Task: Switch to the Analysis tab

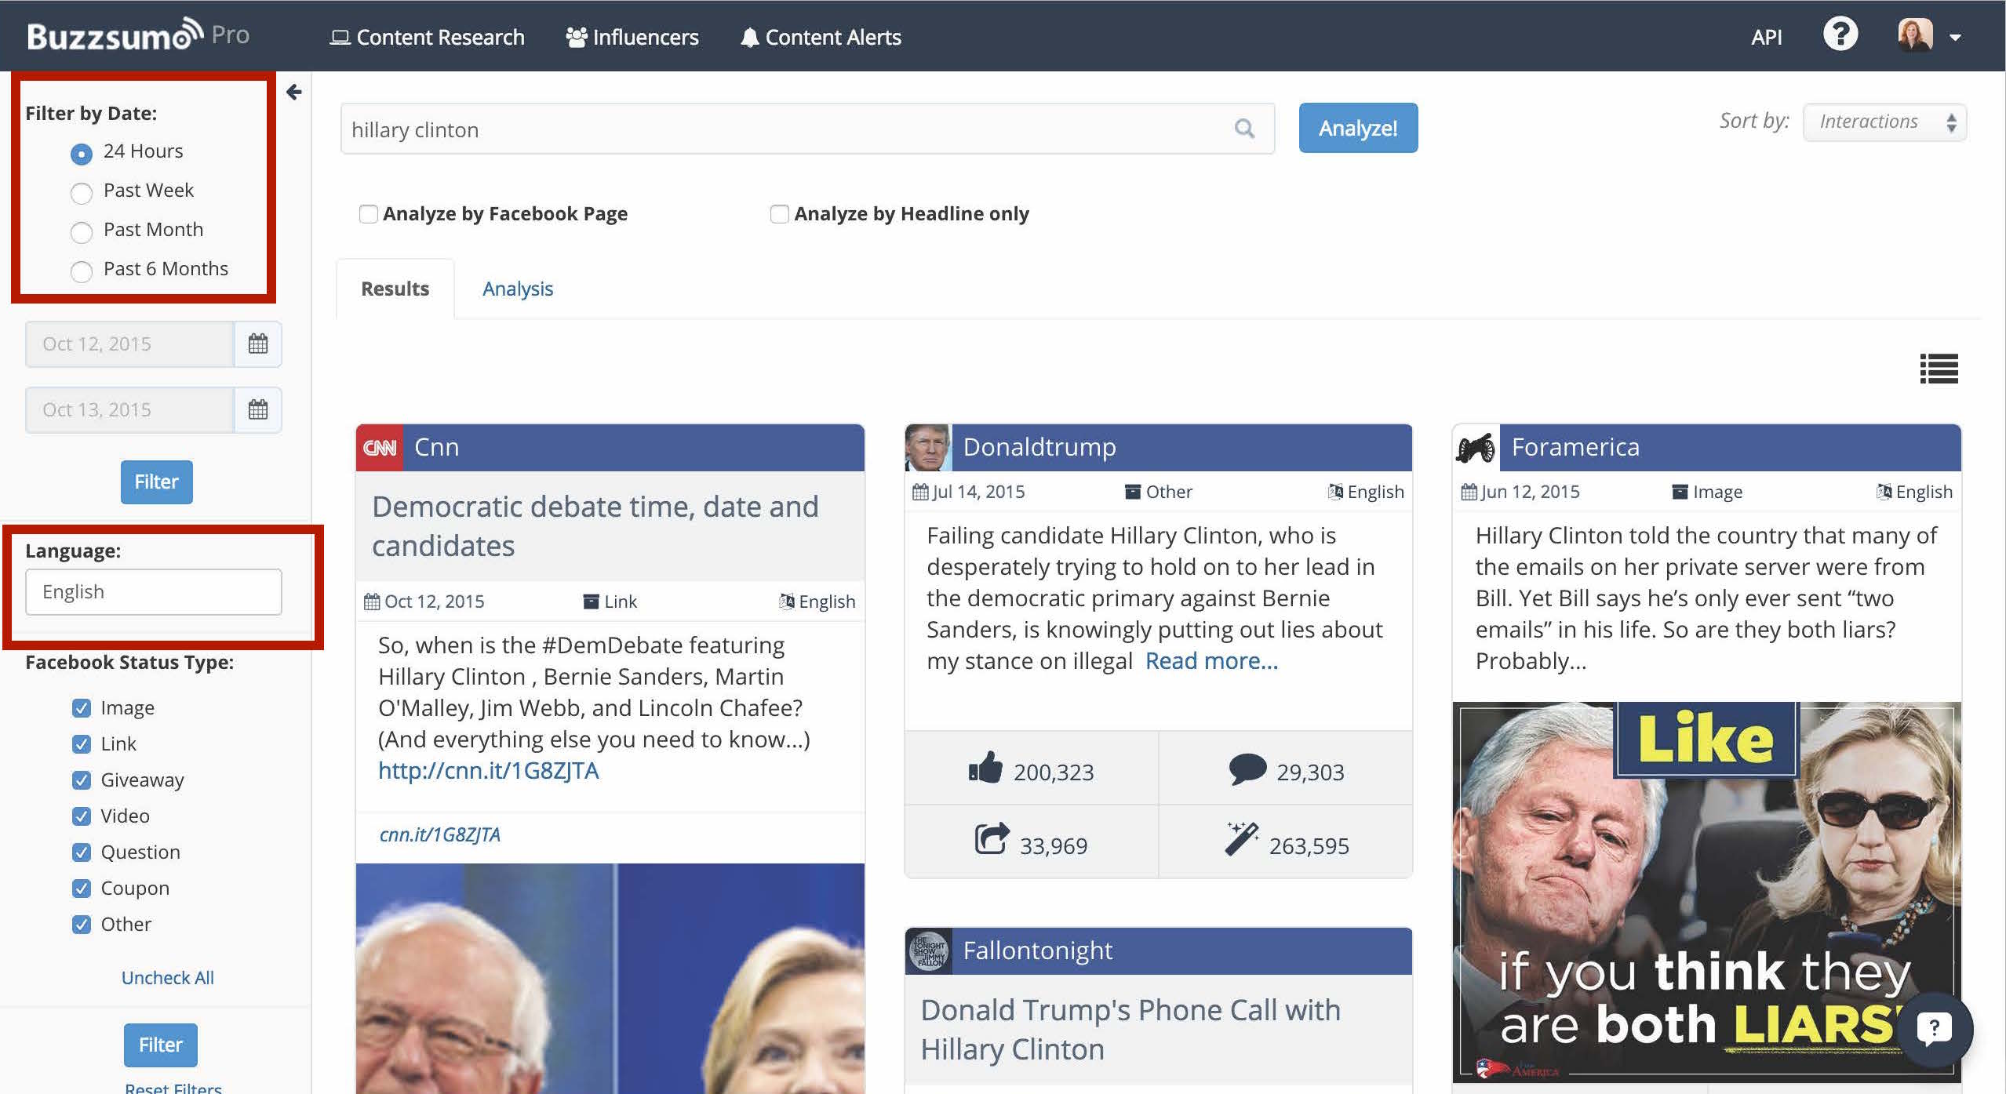Action: (x=518, y=289)
